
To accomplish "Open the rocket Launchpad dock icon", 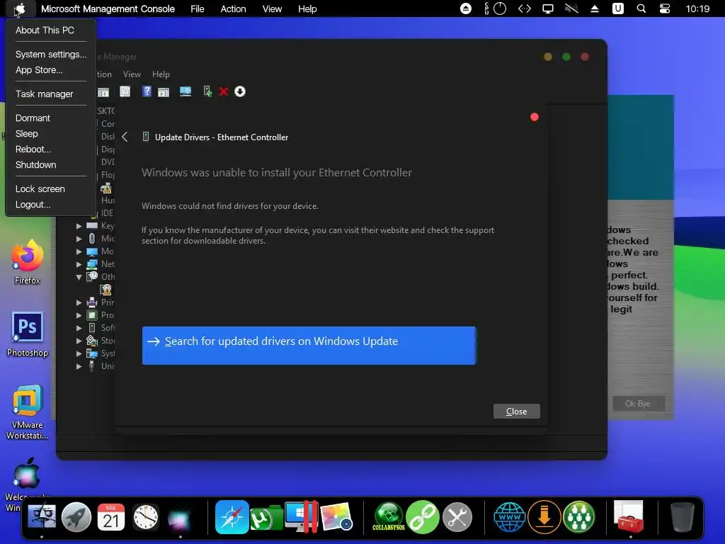I will coord(76,516).
